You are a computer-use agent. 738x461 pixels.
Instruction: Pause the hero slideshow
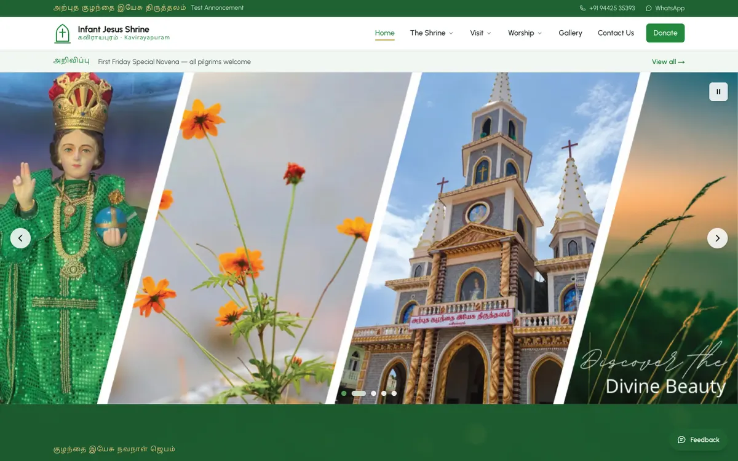pos(718,92)
